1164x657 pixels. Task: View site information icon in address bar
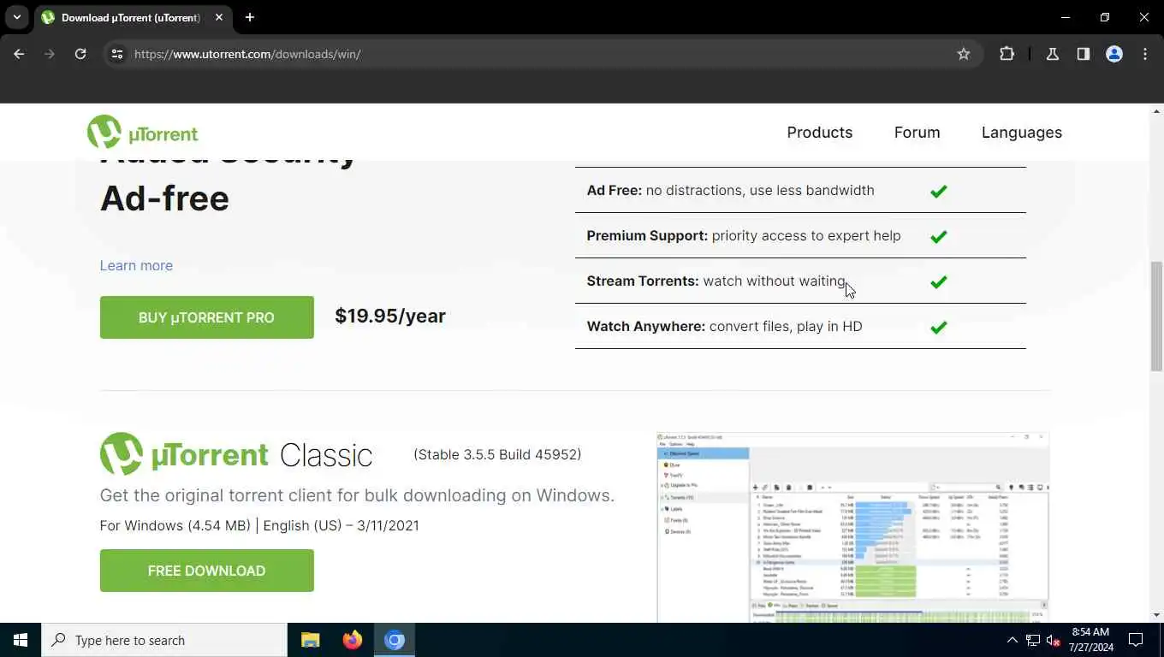point(117,54)
